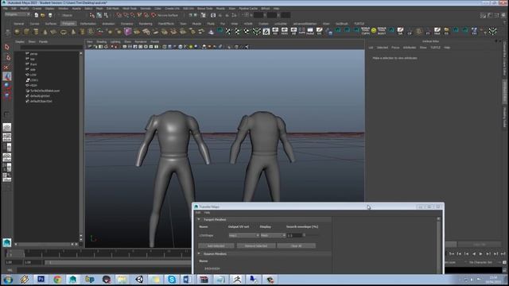The height and width of the screenshot is (286, 509).
Task: Enable select by object type mode
Action: pyautogui.click(x=99, y=15)
